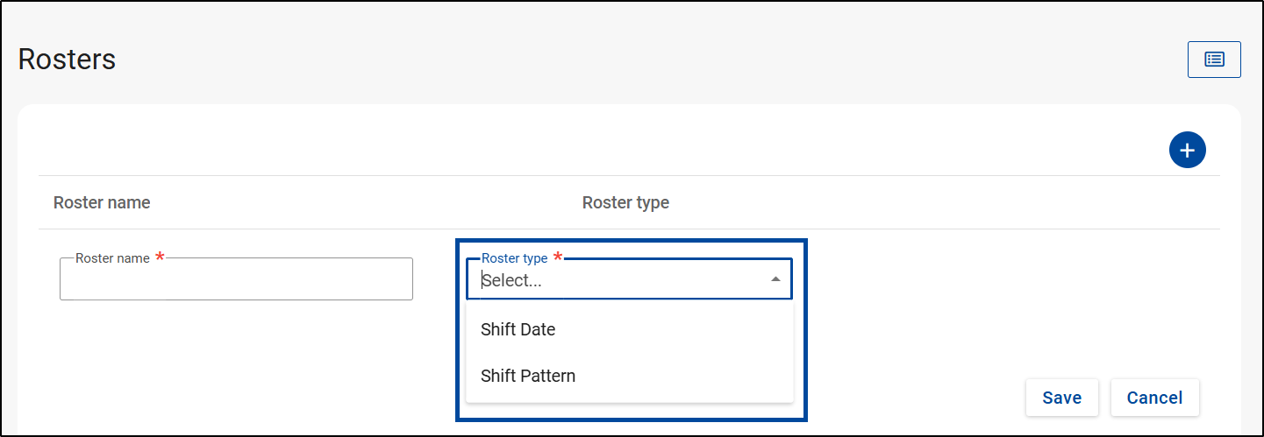1264x437 pixels.
Task: Click the Select... placeholder text
Action: 511,280
